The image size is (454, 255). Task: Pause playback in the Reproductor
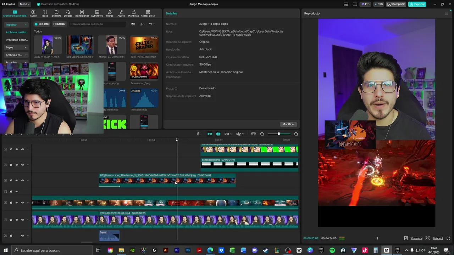pos(377,238)
